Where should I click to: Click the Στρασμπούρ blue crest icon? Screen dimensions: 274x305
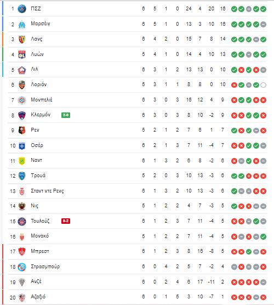pos(22,267)
